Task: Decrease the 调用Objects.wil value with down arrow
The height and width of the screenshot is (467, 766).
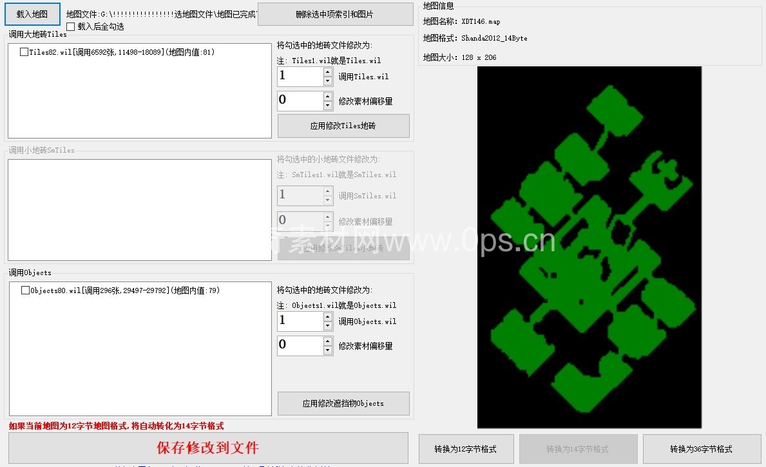Action: [328, 326]
